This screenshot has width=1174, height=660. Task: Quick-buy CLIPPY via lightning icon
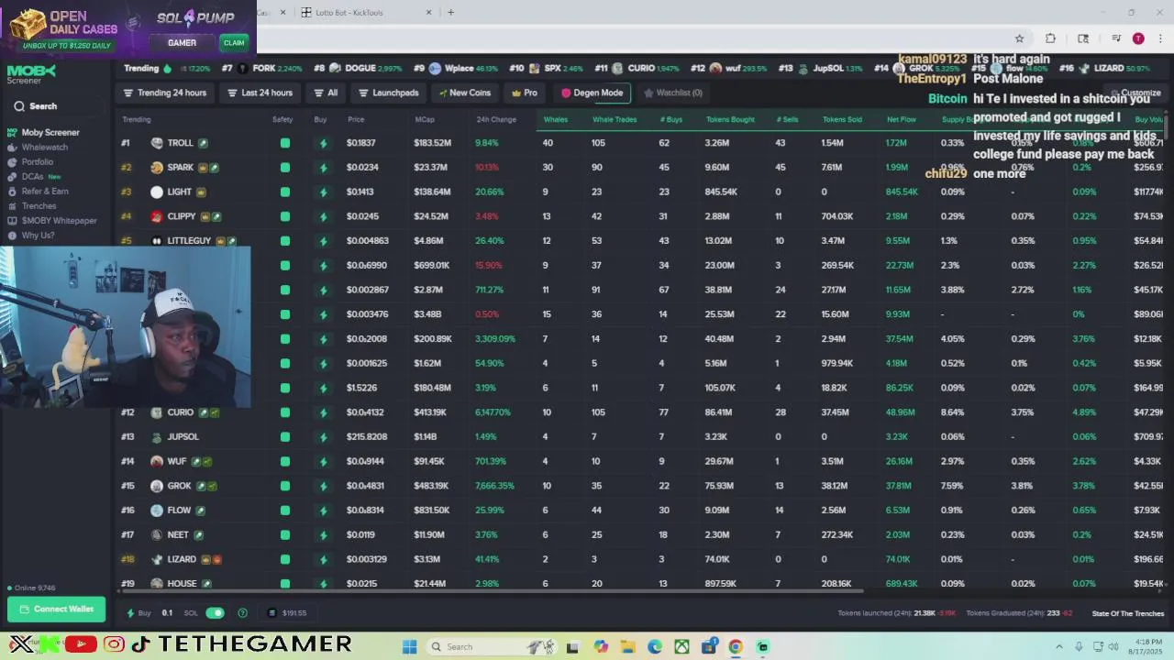(x=323, y=216)
